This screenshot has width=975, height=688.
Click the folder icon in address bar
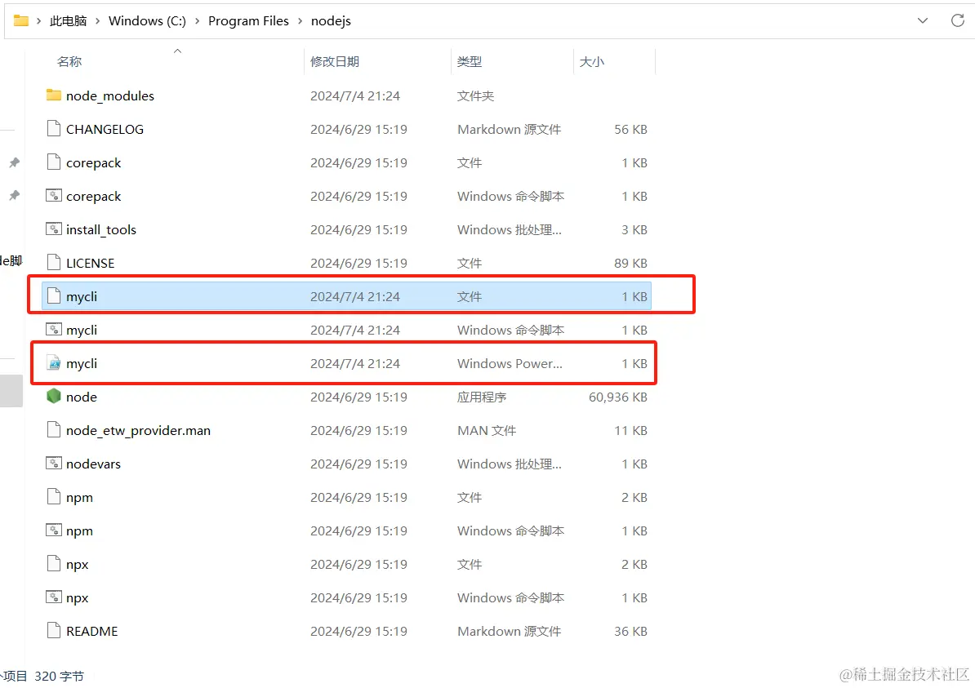pos(21,20)
